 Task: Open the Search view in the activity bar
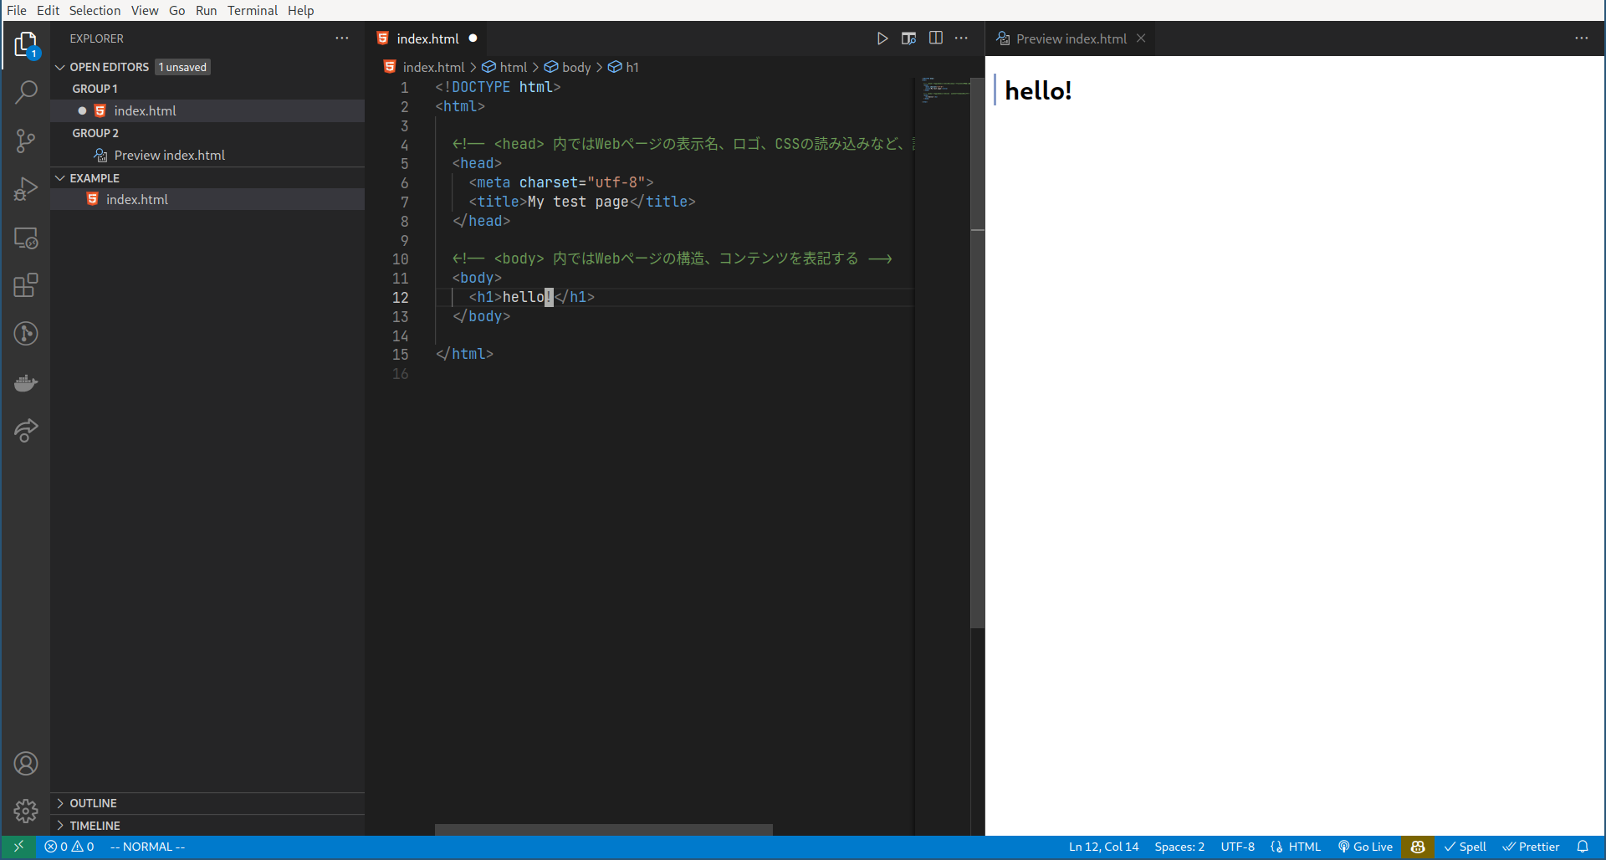pyautogui.click(x=26, y=92)
